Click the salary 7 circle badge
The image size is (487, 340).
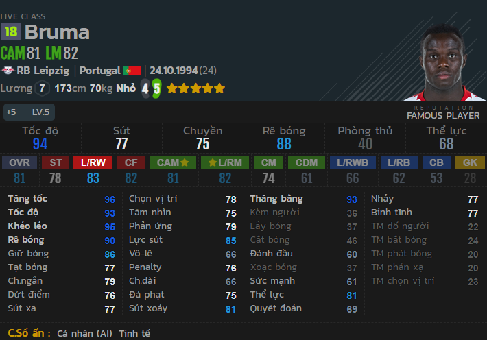[43, 88]
